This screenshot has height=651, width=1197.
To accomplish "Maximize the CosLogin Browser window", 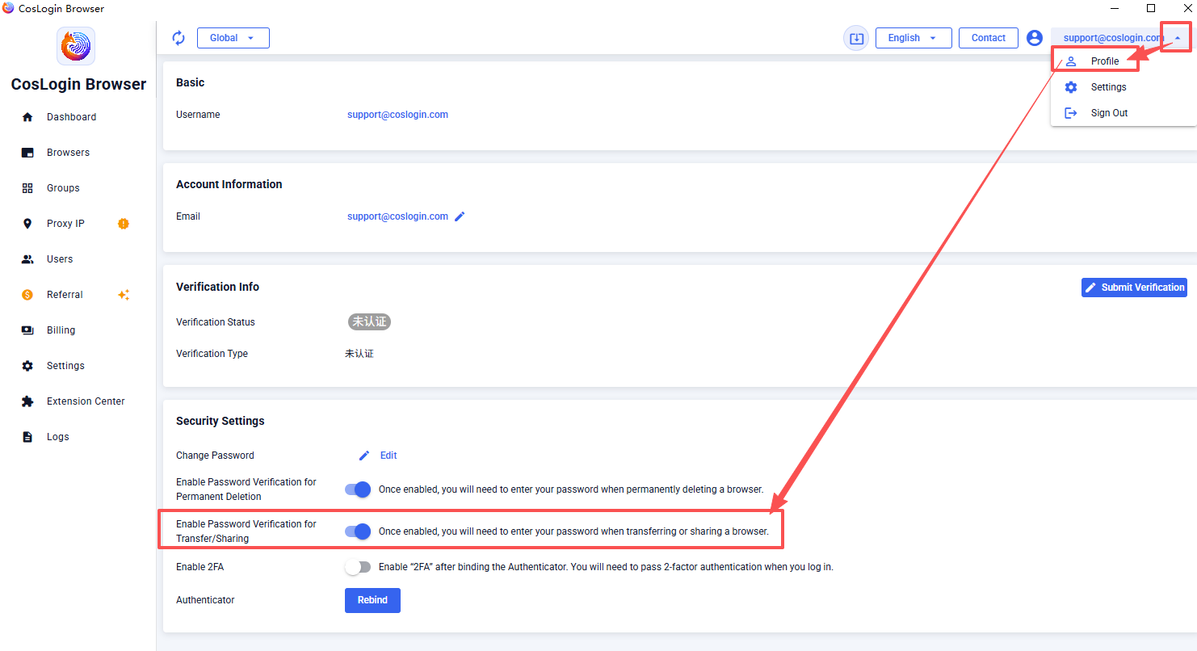I will click(1151, 8).
